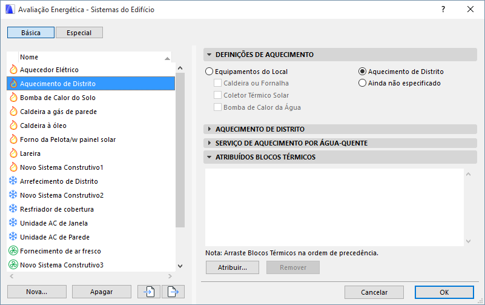The height and width of the screenshot is (305, 485).
Task: Click the system list vertical scrollbar
Action: (x=179, y=152)
